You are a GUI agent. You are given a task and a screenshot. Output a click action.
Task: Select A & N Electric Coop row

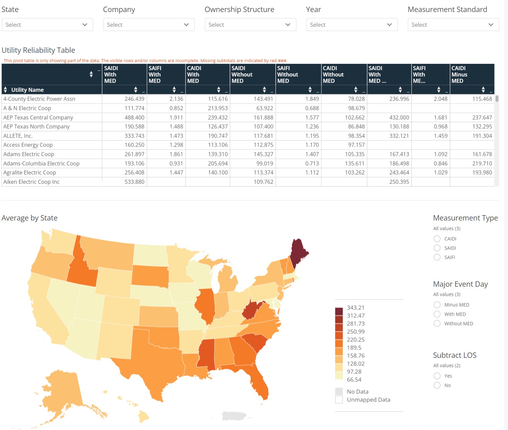pos(248,108)
